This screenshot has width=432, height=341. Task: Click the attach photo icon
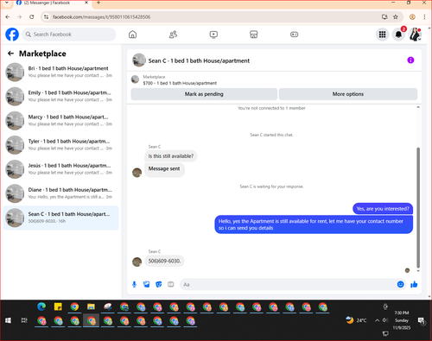147,285
